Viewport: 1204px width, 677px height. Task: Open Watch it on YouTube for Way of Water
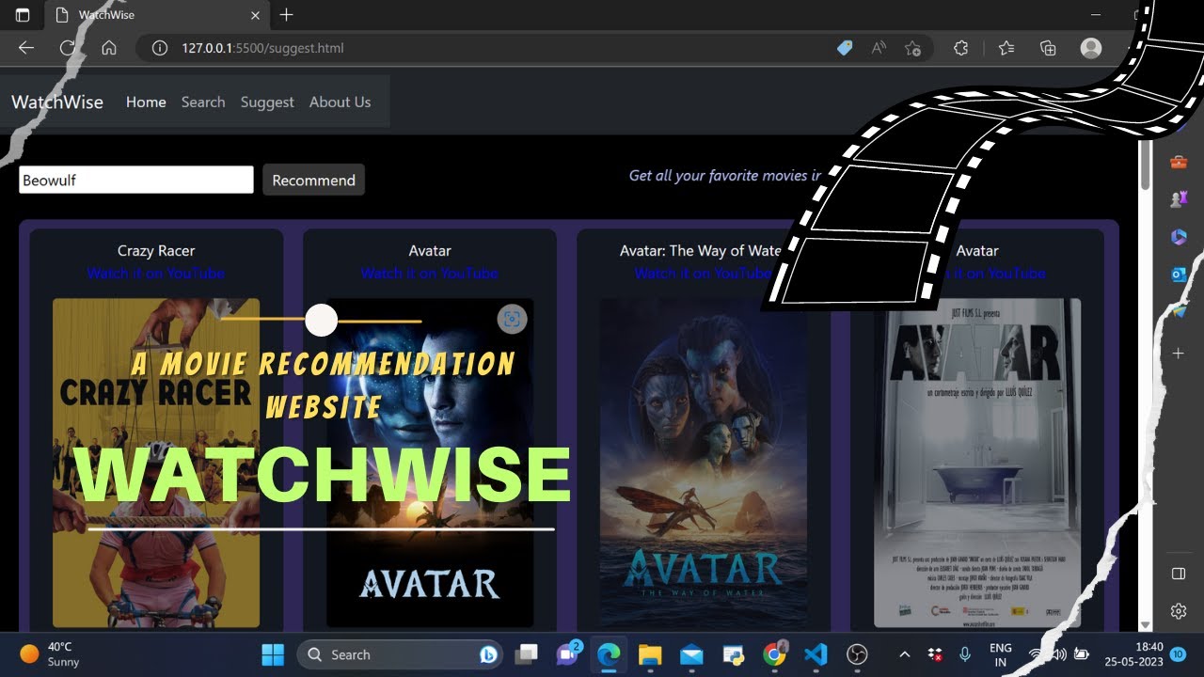click(x=703, y=273)
